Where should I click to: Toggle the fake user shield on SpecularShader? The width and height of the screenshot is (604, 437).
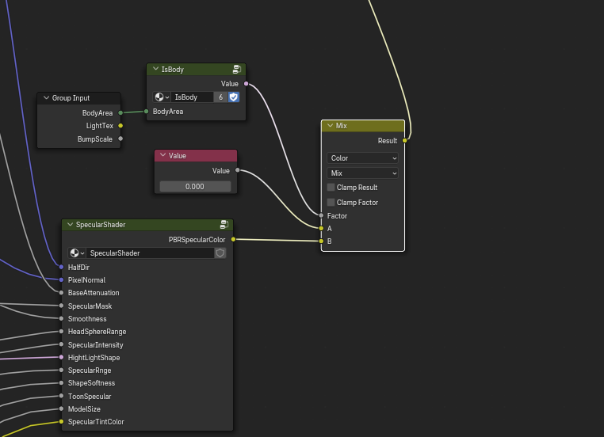point(220,253)
